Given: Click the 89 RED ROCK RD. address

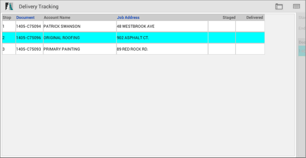Looking at the screenshot, I should [162, 49].
